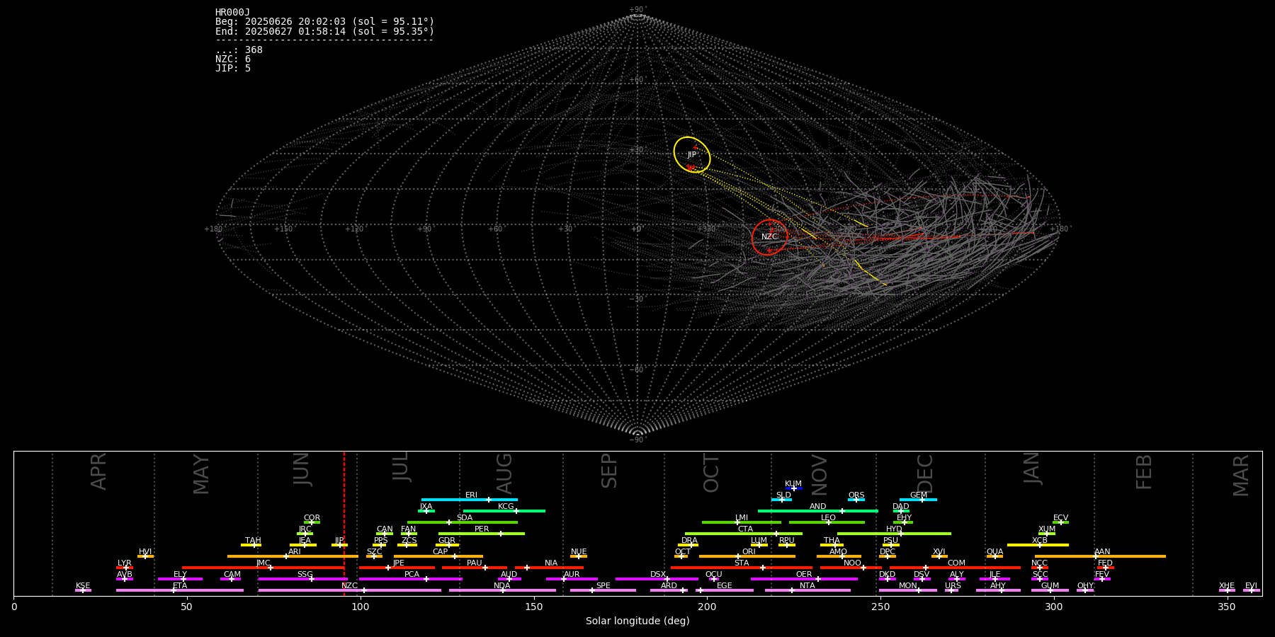This screenshot has height=637, width=1275.
Task: Click the ORS cyan shower bar label
Action: 856,495
